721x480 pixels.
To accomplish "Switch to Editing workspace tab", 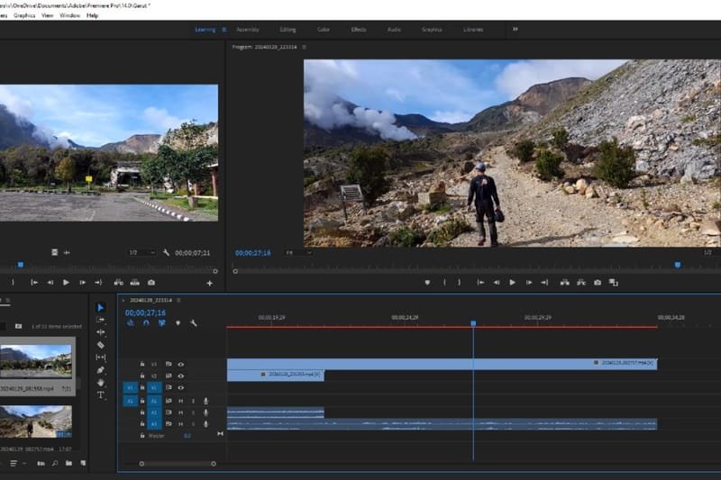I will 287,30.
